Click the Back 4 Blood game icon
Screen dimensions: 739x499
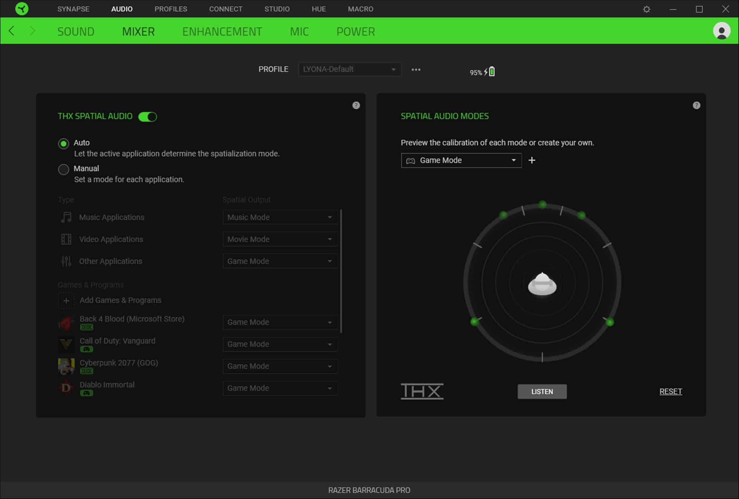[66, 323]
